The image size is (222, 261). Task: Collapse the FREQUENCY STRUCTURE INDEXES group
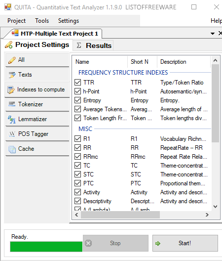[x=123, y=73]
